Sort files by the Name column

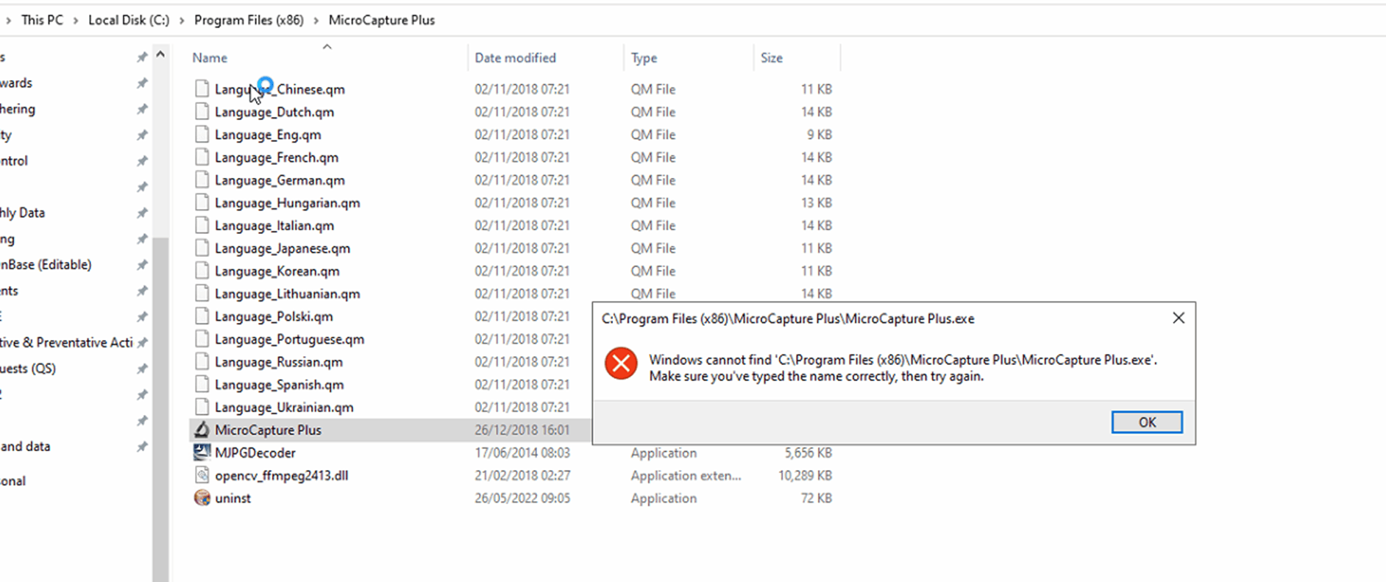[x=210, y=57]
